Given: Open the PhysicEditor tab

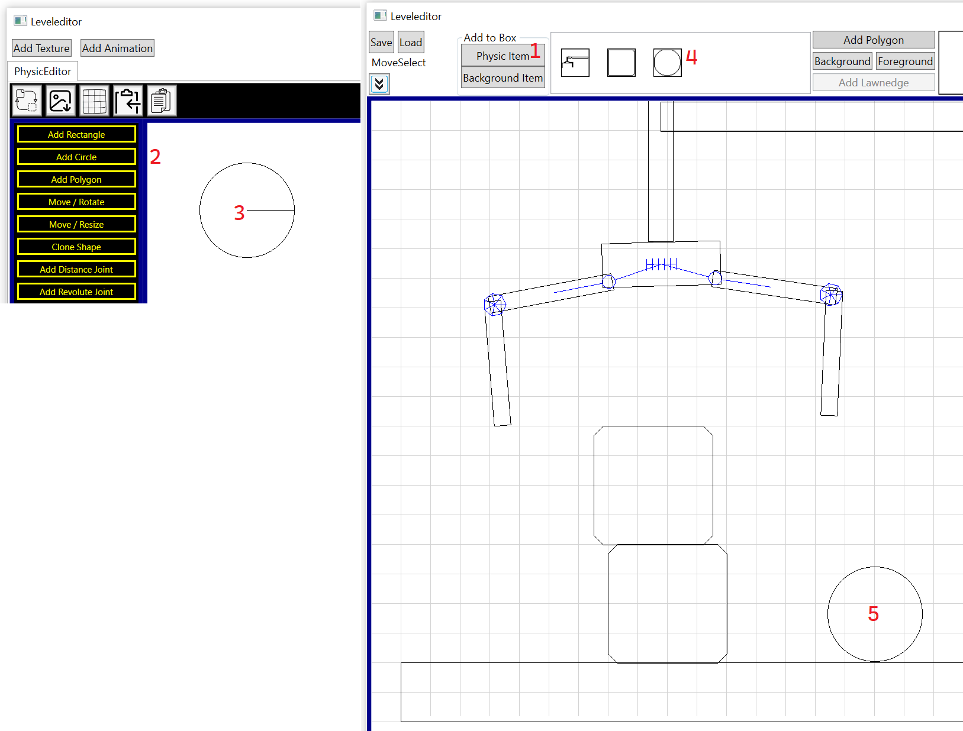Looking at the screenshot, I should (x=43, y=72).
